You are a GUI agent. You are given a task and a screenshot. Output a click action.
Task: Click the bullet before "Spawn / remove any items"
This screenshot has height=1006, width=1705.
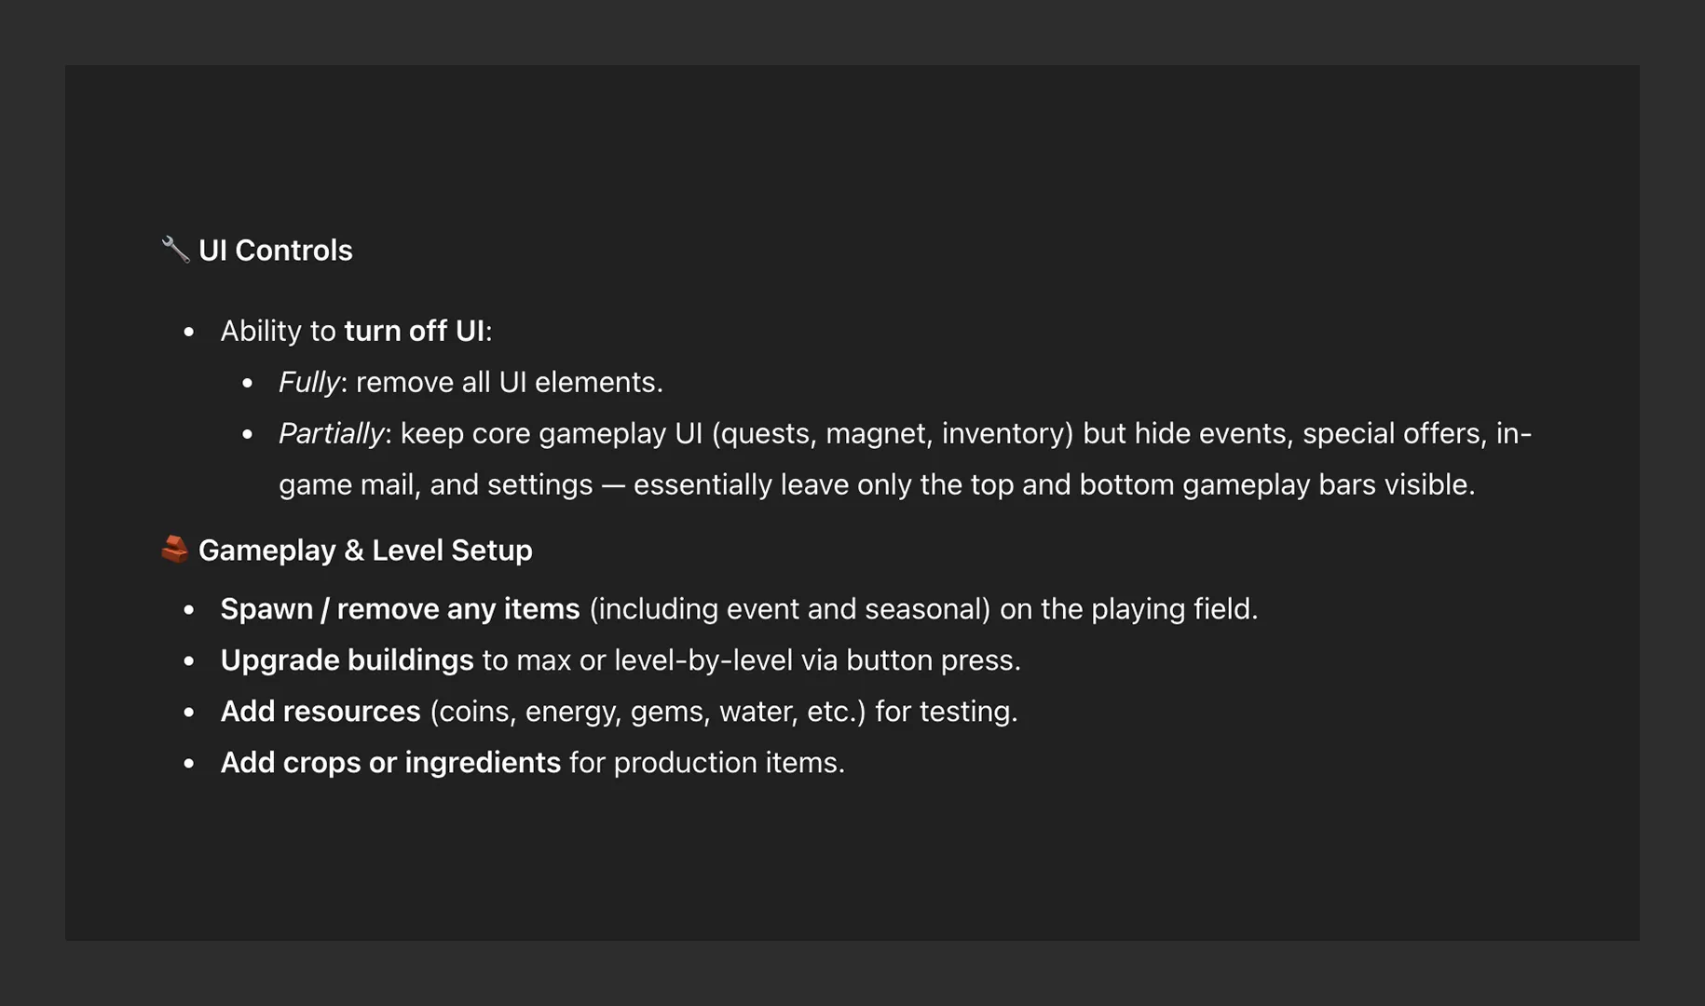click(189, 610)
